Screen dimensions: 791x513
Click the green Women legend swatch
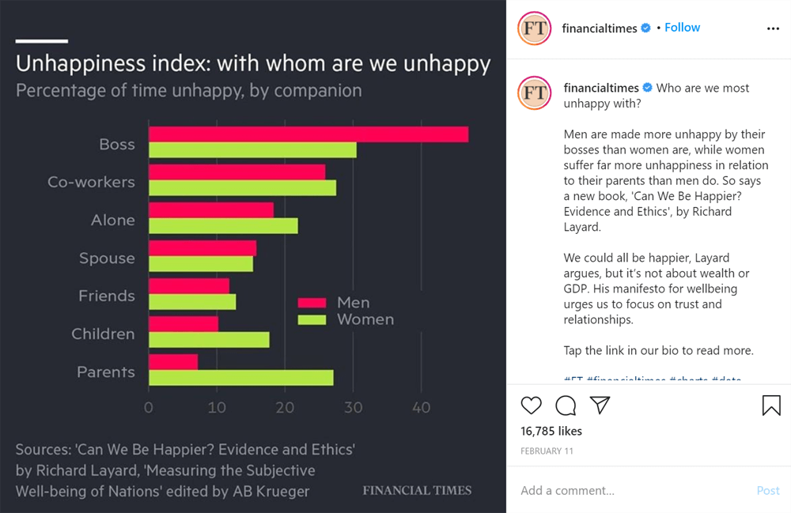[312, 319]
